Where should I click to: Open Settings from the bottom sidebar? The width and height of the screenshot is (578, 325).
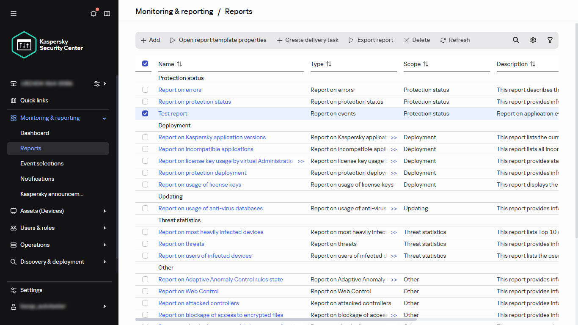pyautogui.click(x=31, y=290)
